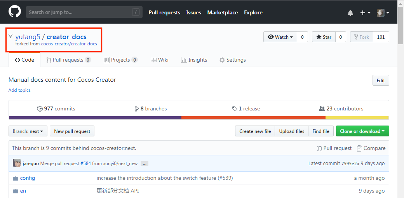Go to Issues in top navigation
The width and height of the screenshot is (404, 198).
194,13
